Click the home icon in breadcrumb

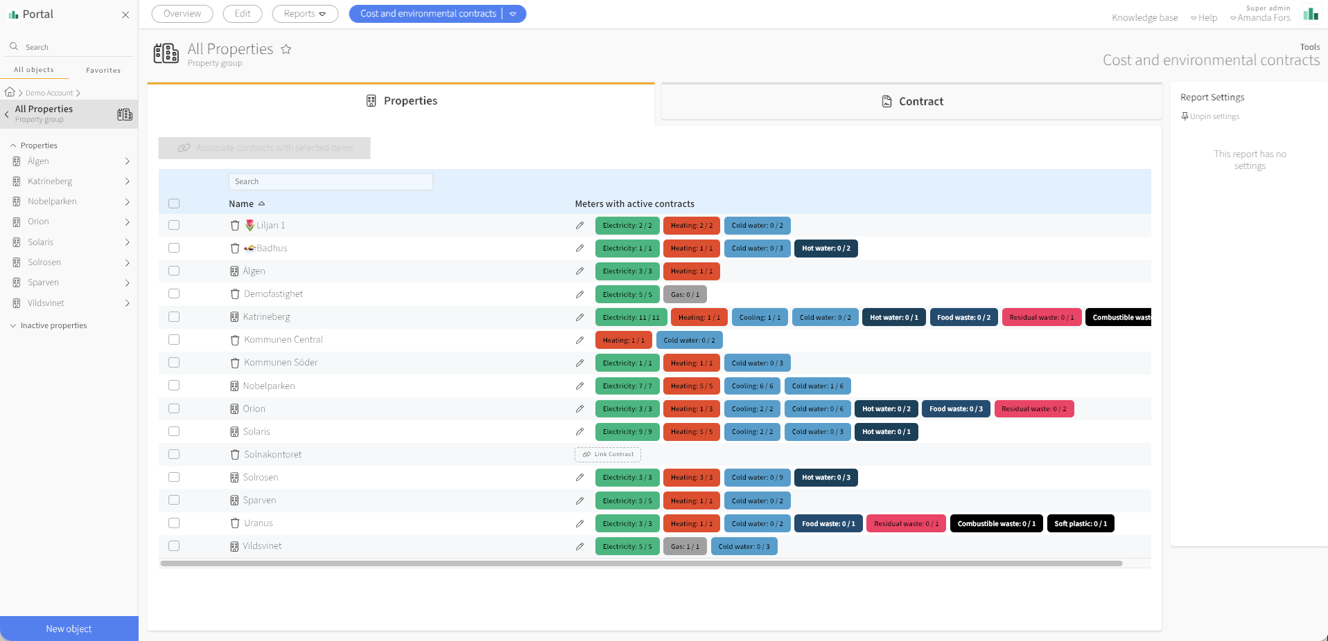10,92
